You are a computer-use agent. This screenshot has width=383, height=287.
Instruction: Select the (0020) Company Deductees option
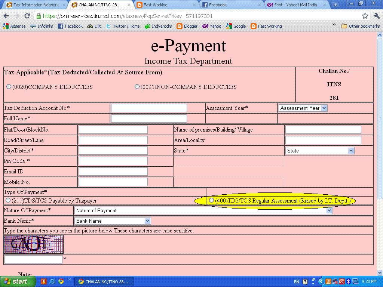coord(8,86)
